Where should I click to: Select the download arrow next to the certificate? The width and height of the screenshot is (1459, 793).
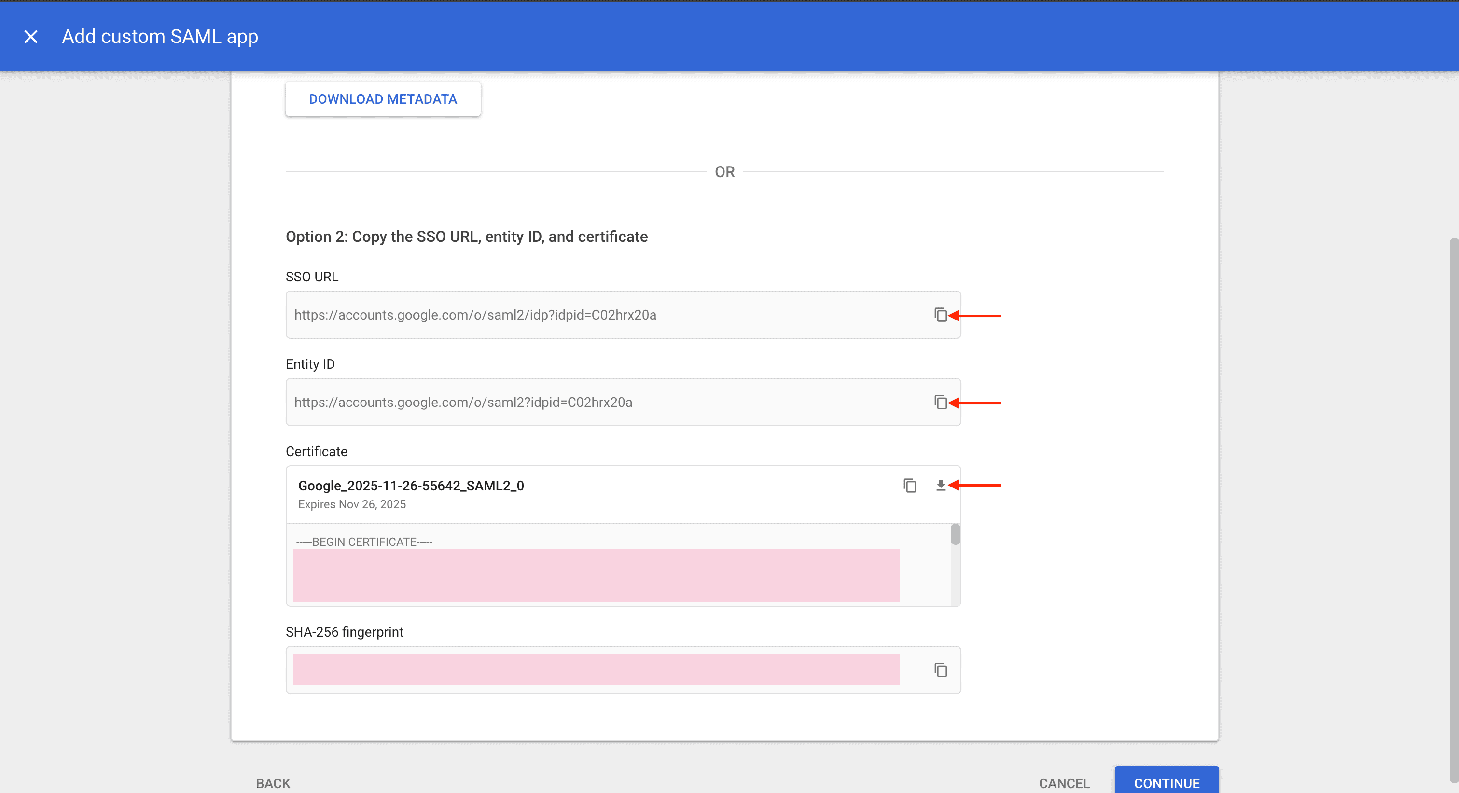pos(940,486)
